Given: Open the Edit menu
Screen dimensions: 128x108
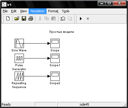Looking at the screenshot, I should click(14, 11).
